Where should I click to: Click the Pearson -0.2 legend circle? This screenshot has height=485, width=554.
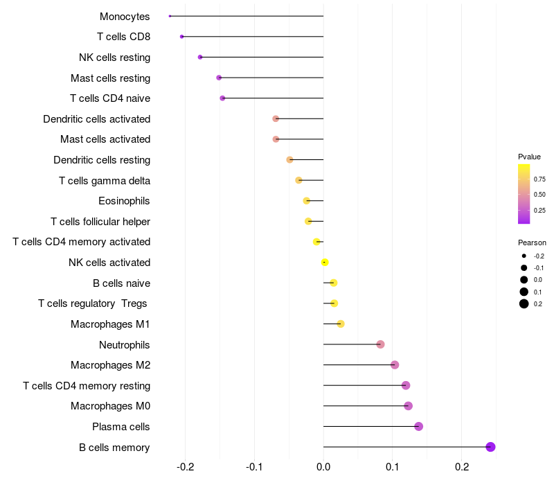[x=524, y=256]
